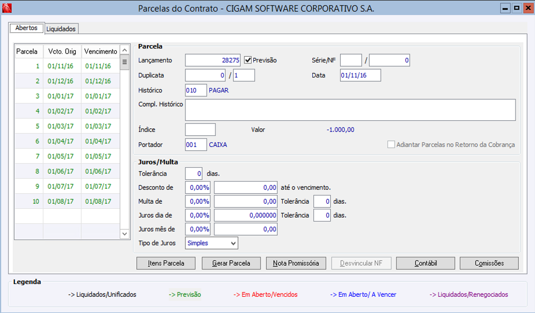Click the Liquidados/Renegociados legend entry
The height and width of the screenshot is (313, 535).
(469, 294)
